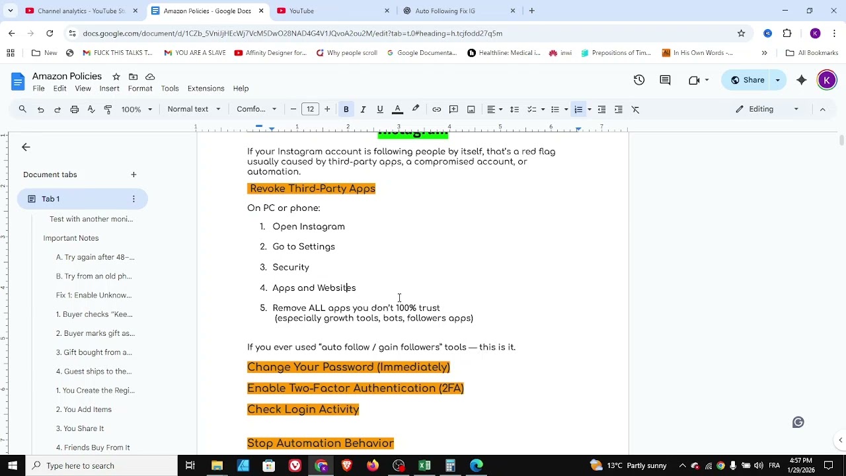Screen dimensions: 846x476
Task: Open the text alignment dropdown
Action: [x=495, y=109]
